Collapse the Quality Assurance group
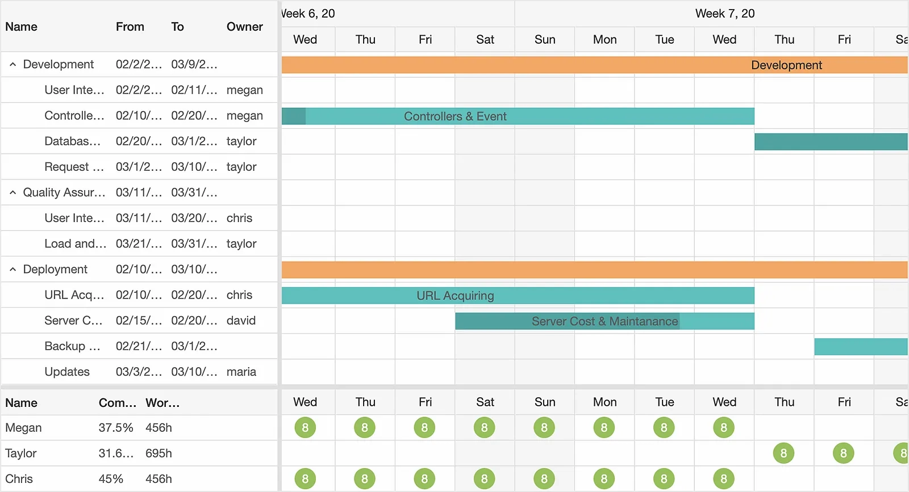909x492 pixels. 12,192
